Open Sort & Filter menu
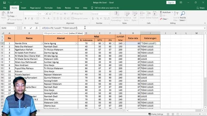 pyautogui.click(x=176, y=16)
